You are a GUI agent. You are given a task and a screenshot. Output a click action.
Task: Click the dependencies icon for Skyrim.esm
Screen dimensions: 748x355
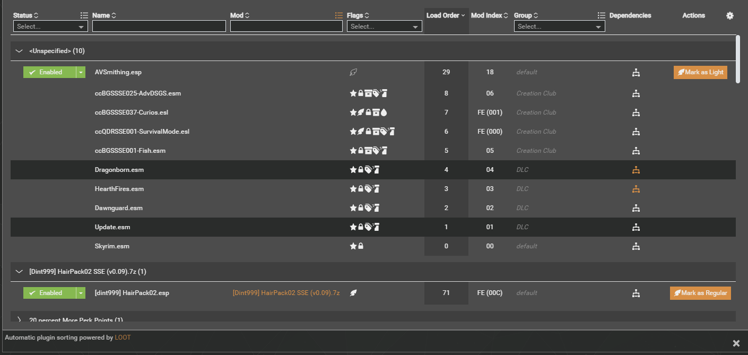[636, 246]
